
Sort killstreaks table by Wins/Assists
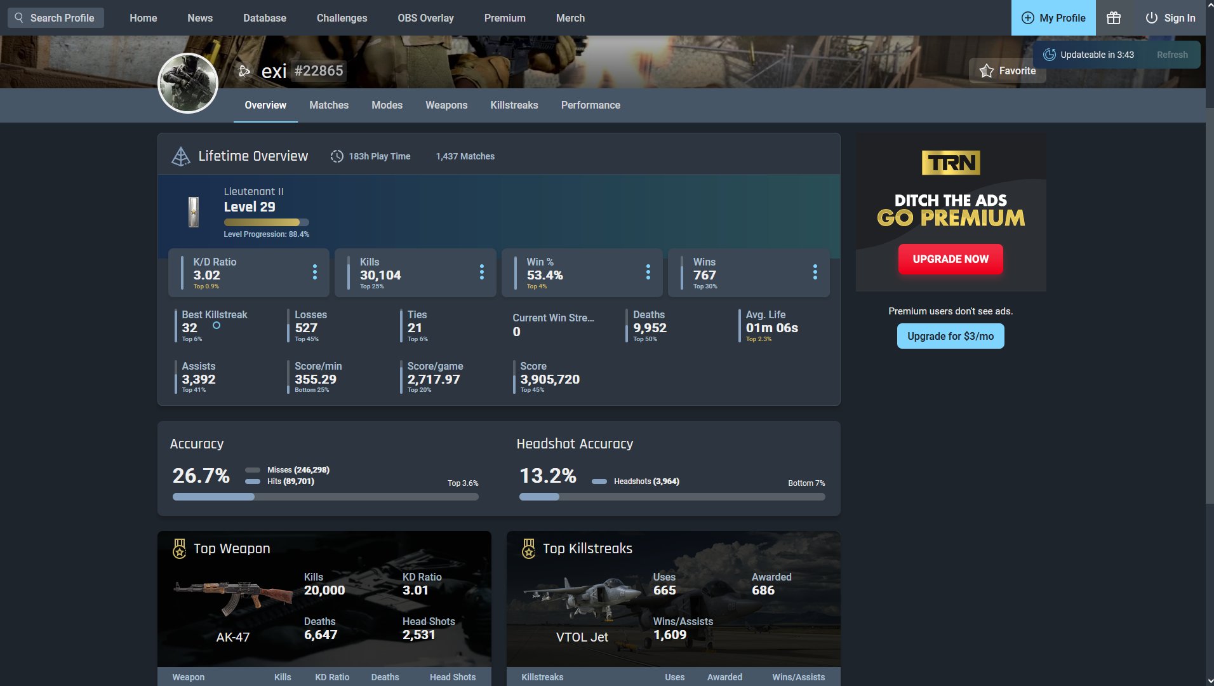[x=798, y=677]
